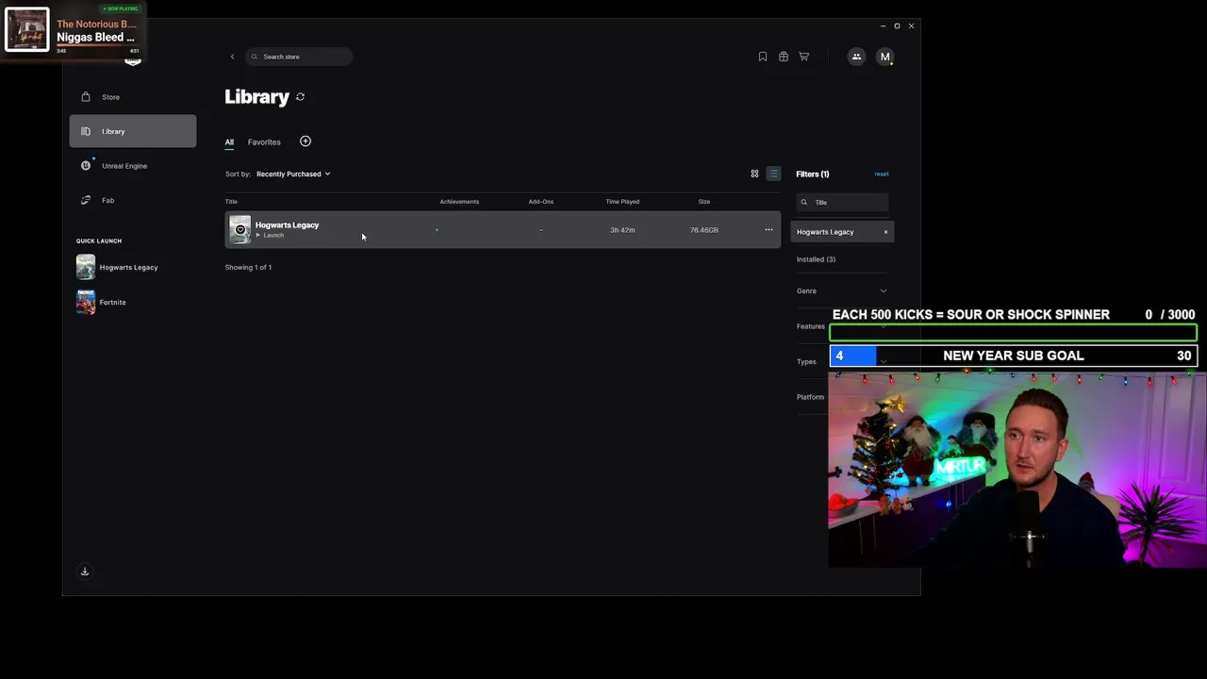1207x679 pixels.
Task: Add a new collection with plus icon
Action: tap(306, 141)
